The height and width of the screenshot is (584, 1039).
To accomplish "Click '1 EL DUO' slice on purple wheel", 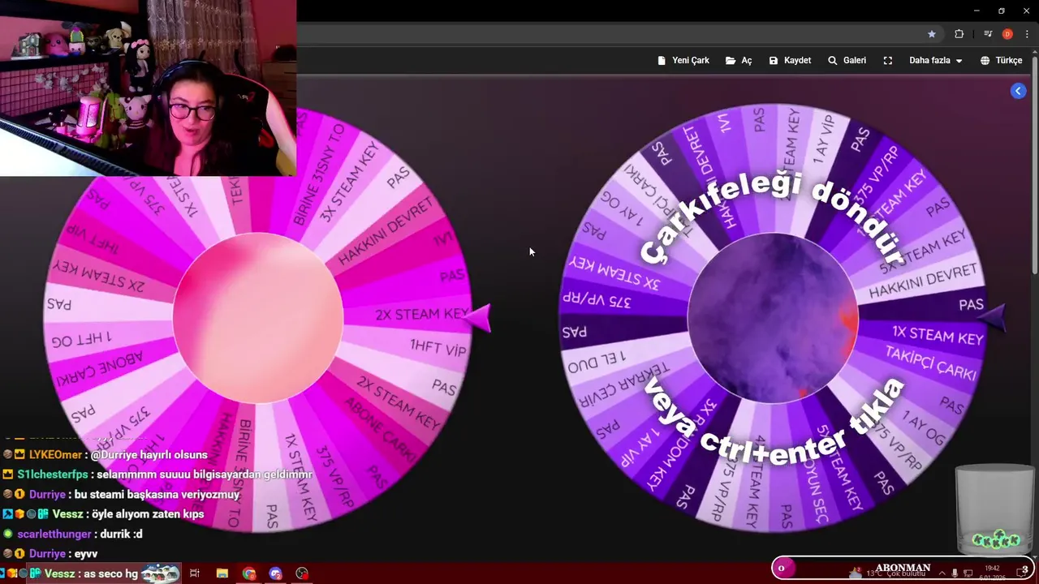I will tap(597, 362).
